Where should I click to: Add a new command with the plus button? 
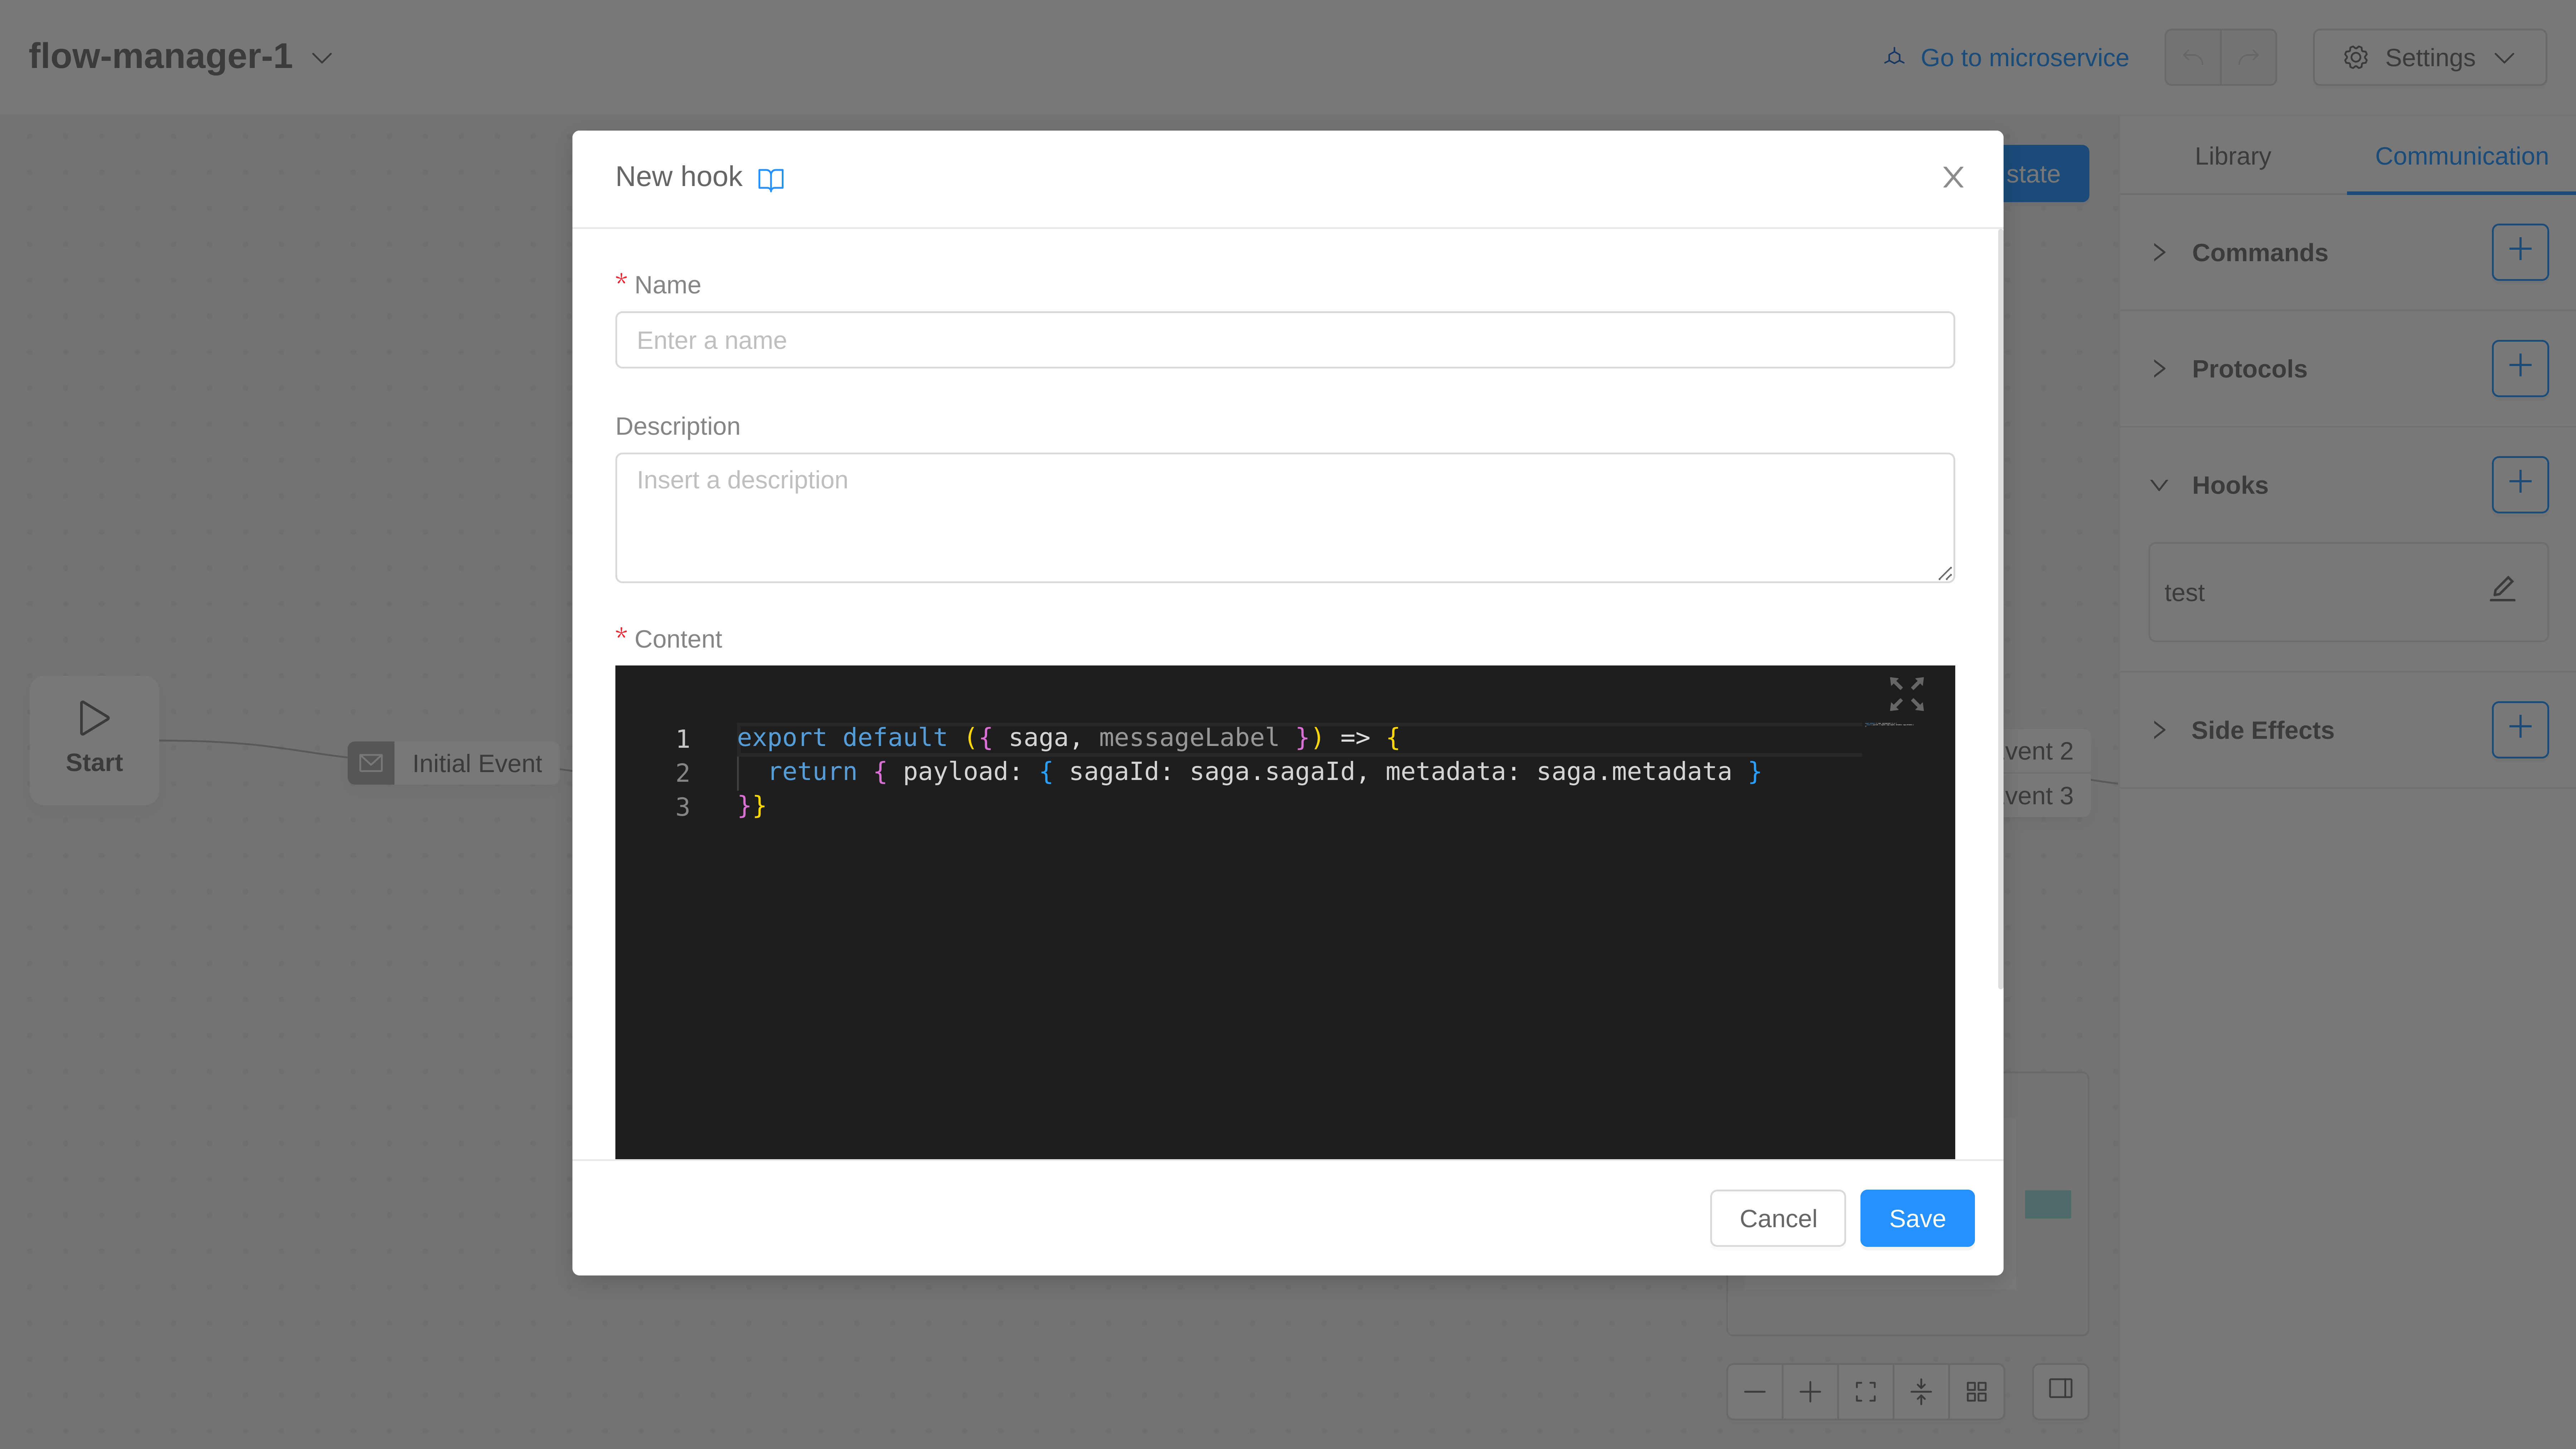coord(2519,252)
